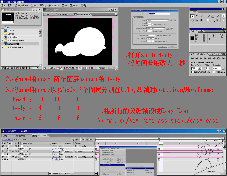Viewport: 227px width, 176px height.
Task: Collapse the head layer properties
Action: [13, 146]
